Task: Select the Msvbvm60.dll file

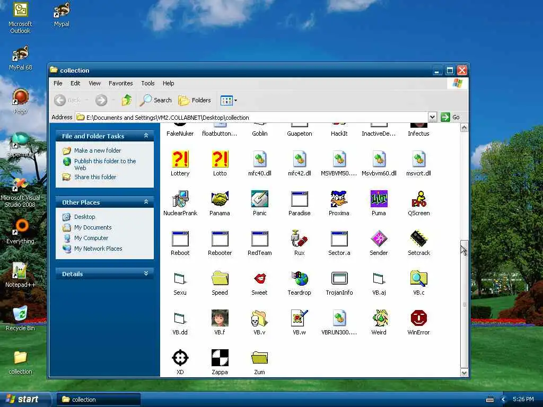Action: (x=379, y=159)
